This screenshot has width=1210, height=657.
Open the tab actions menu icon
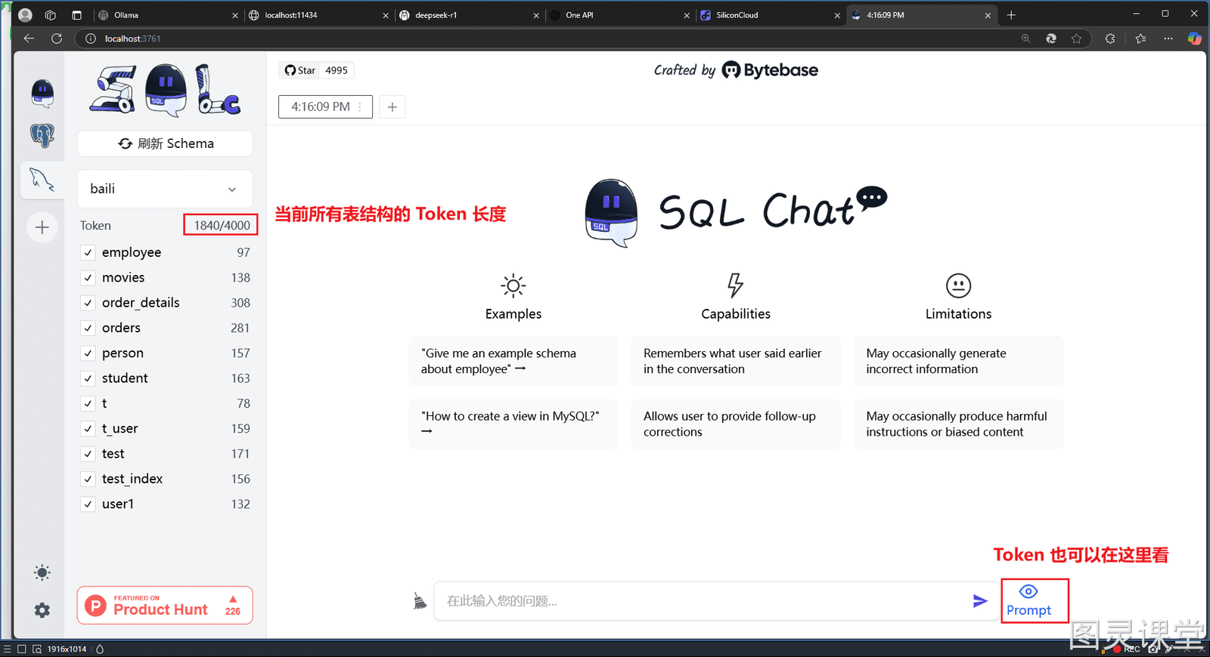[x=76, y=15]
